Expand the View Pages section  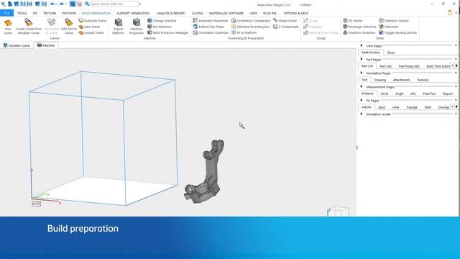pos(362,45)
